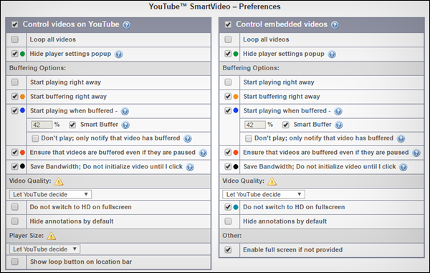Check embedded Start playing right away
The image size is (430, 273).
228,82
